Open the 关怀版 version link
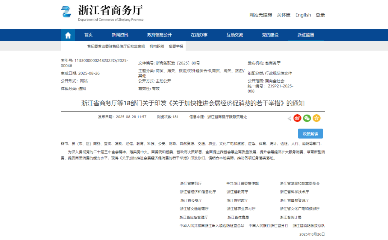388x240 pixels. click(283, 15)
